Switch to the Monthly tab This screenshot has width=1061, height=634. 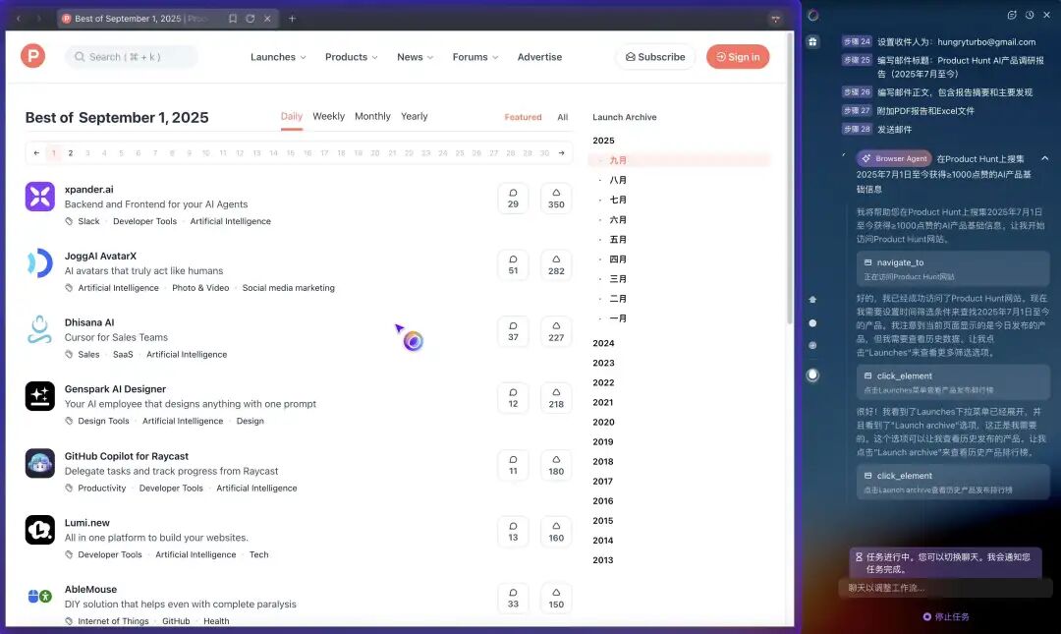coord(373,117)
